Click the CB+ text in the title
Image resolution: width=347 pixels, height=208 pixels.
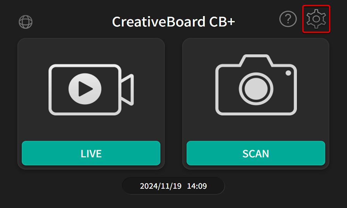(222, 21)
